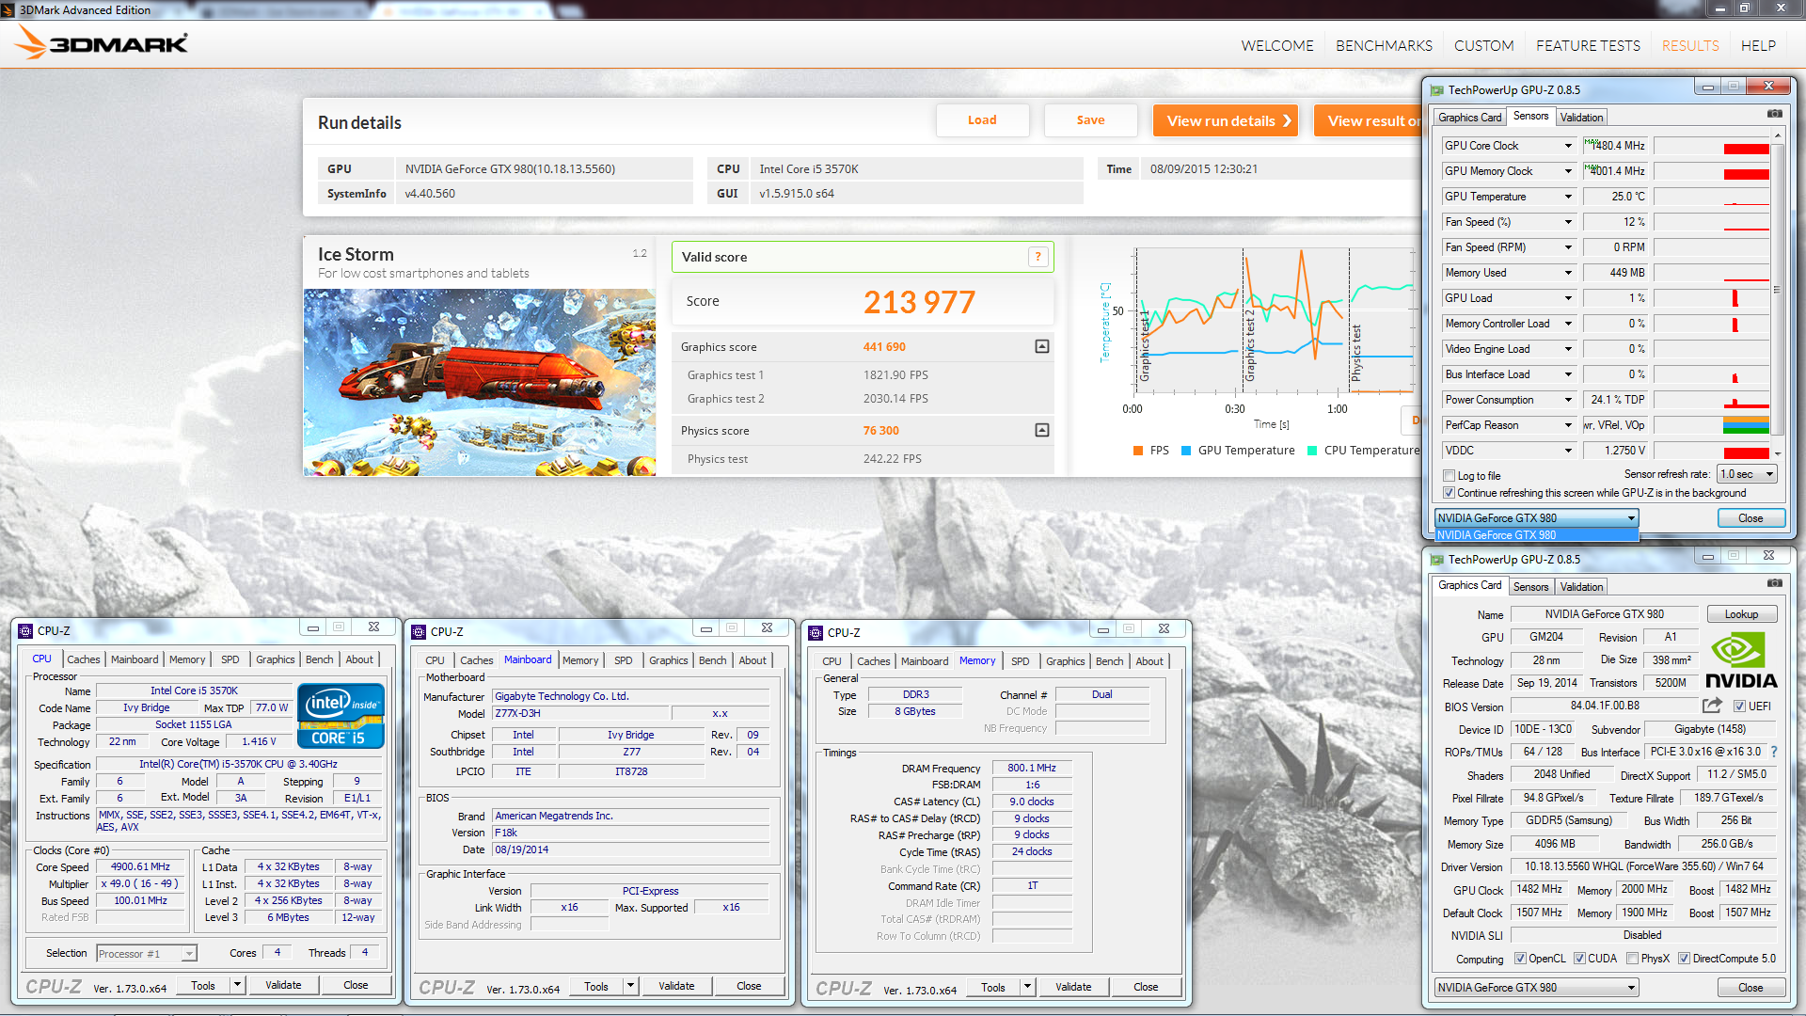
Task: Click camera screenshot icon in GPU-Z Graphics Card window
Action: [x=1774, y=583]
